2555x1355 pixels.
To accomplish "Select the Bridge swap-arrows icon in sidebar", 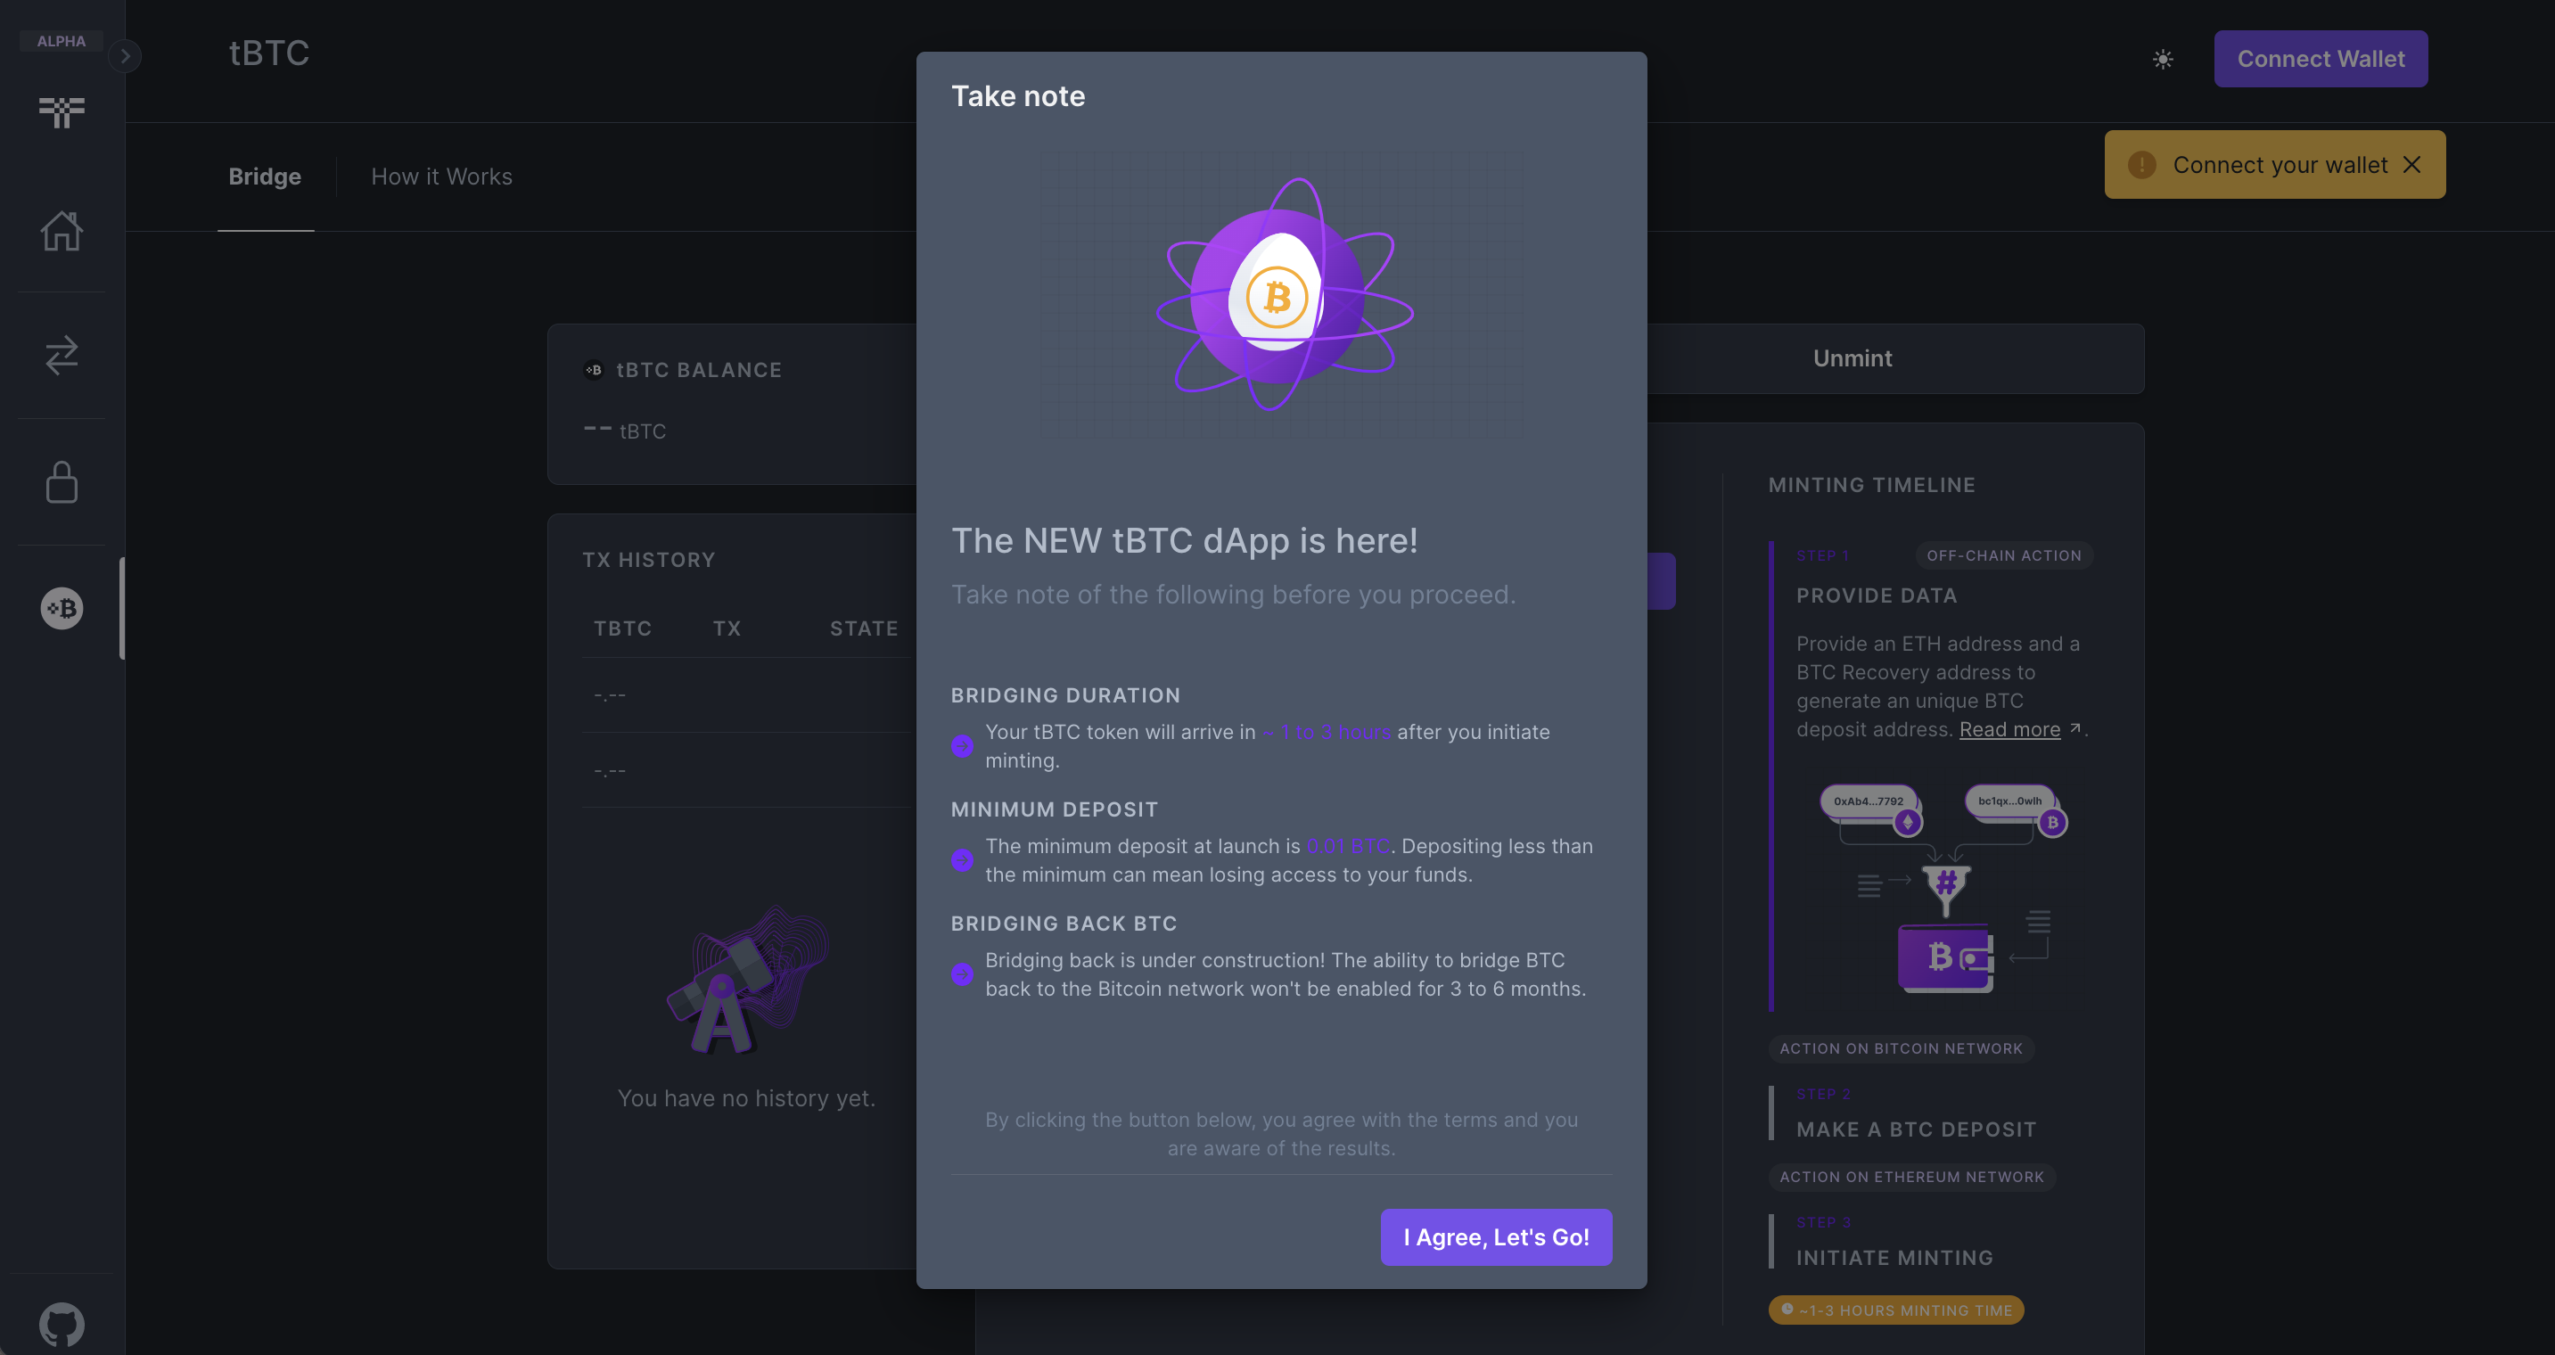I will coord(62,356).
